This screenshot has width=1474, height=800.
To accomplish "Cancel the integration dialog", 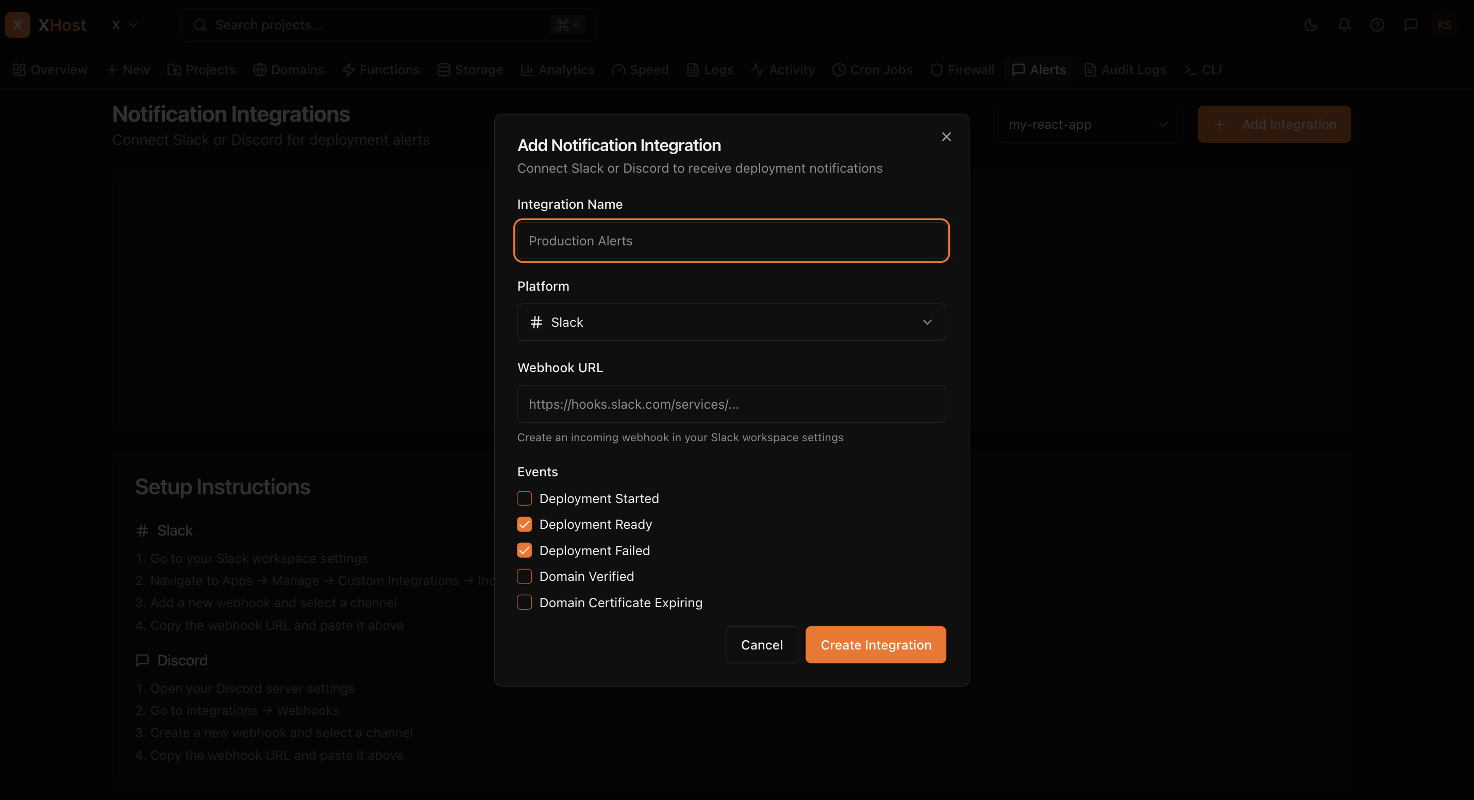I will coord(762,644).
